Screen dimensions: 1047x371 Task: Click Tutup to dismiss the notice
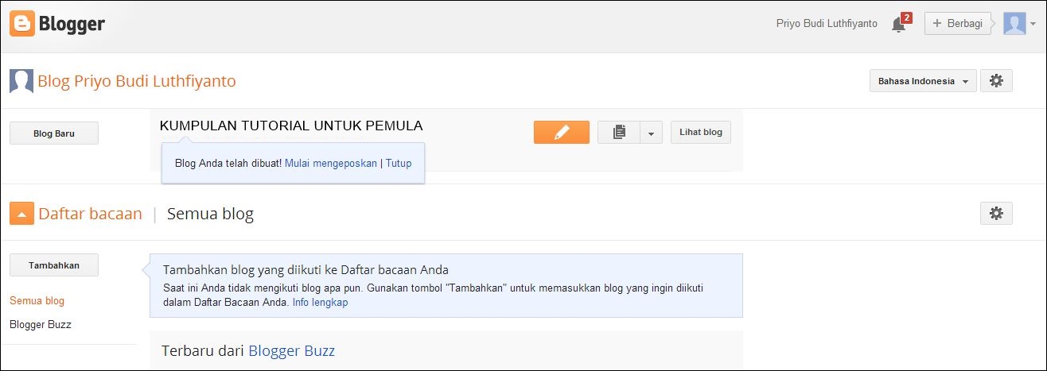399,163
